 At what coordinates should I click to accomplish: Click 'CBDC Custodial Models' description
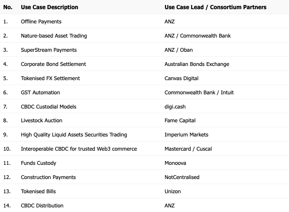tap(48, 107)
